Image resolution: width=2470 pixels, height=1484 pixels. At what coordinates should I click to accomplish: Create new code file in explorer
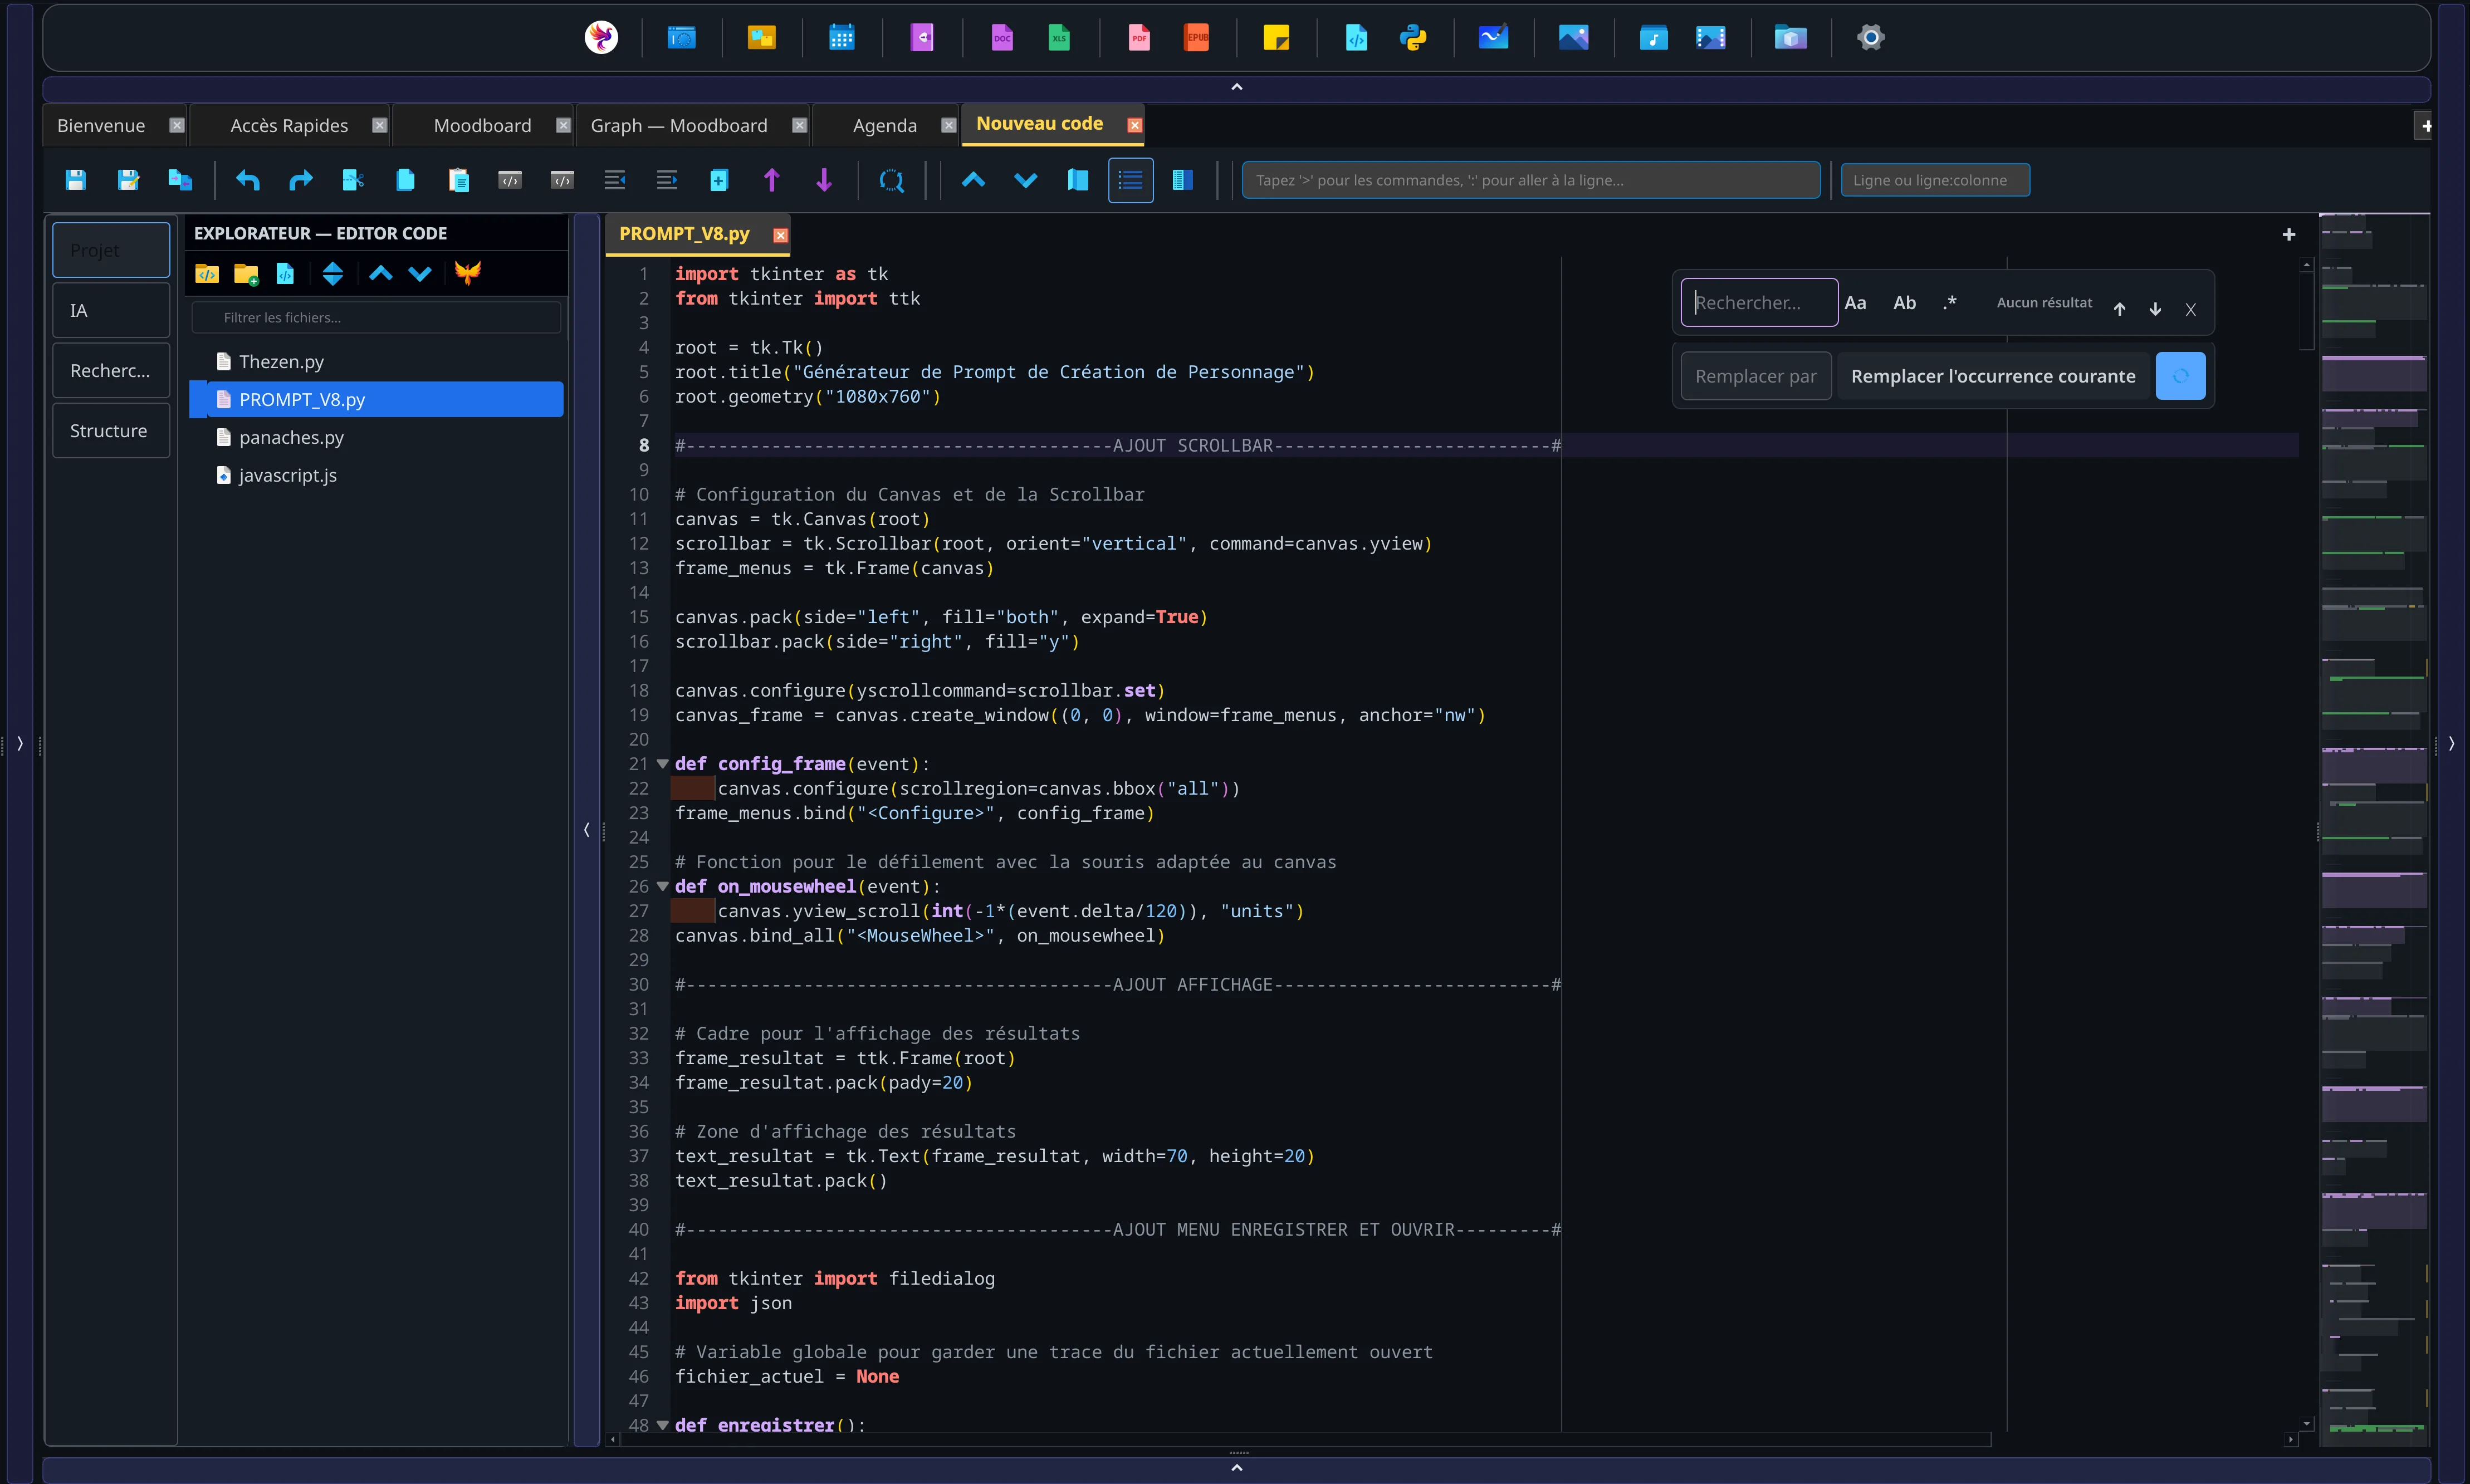tap(285, 273)
